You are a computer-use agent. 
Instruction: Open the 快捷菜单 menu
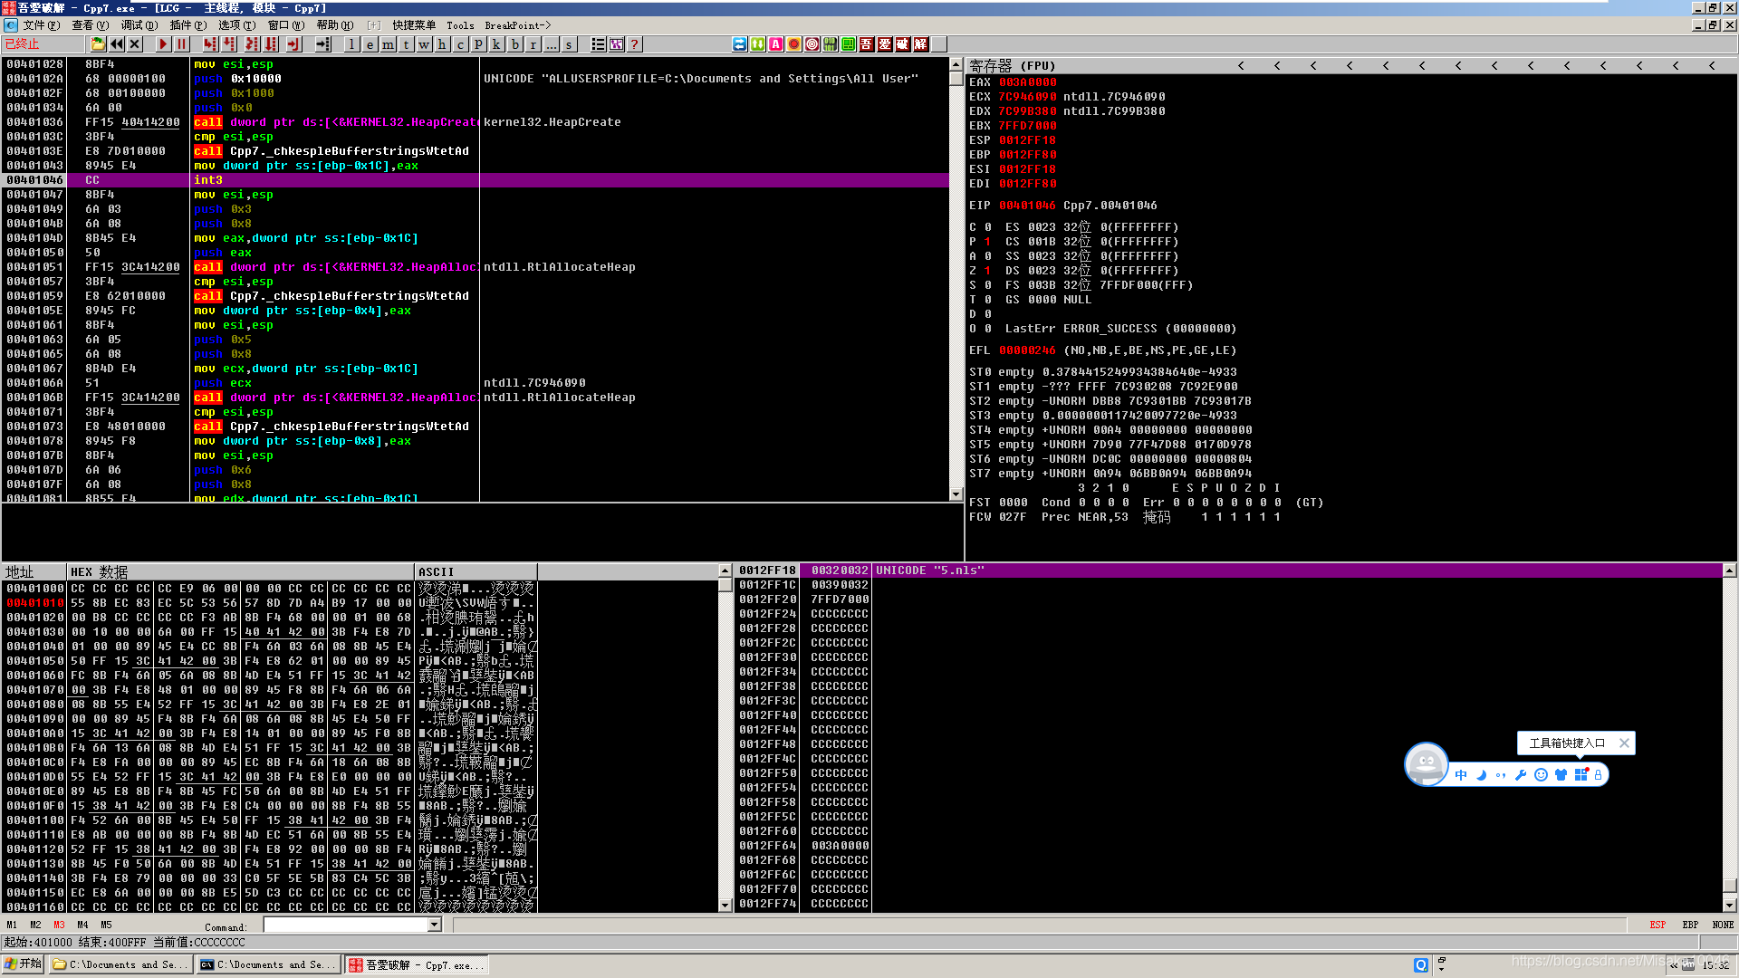click(414, 25)
